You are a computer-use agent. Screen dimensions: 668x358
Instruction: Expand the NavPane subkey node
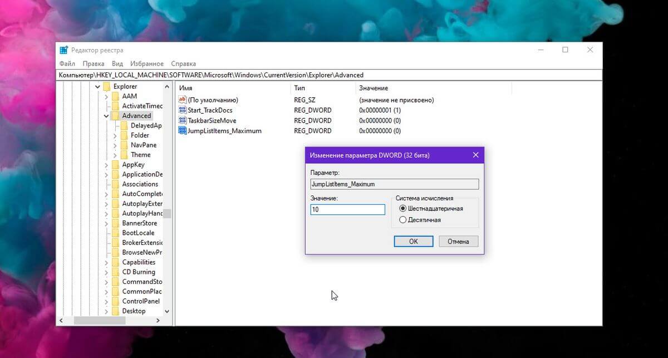pos(115,145)
